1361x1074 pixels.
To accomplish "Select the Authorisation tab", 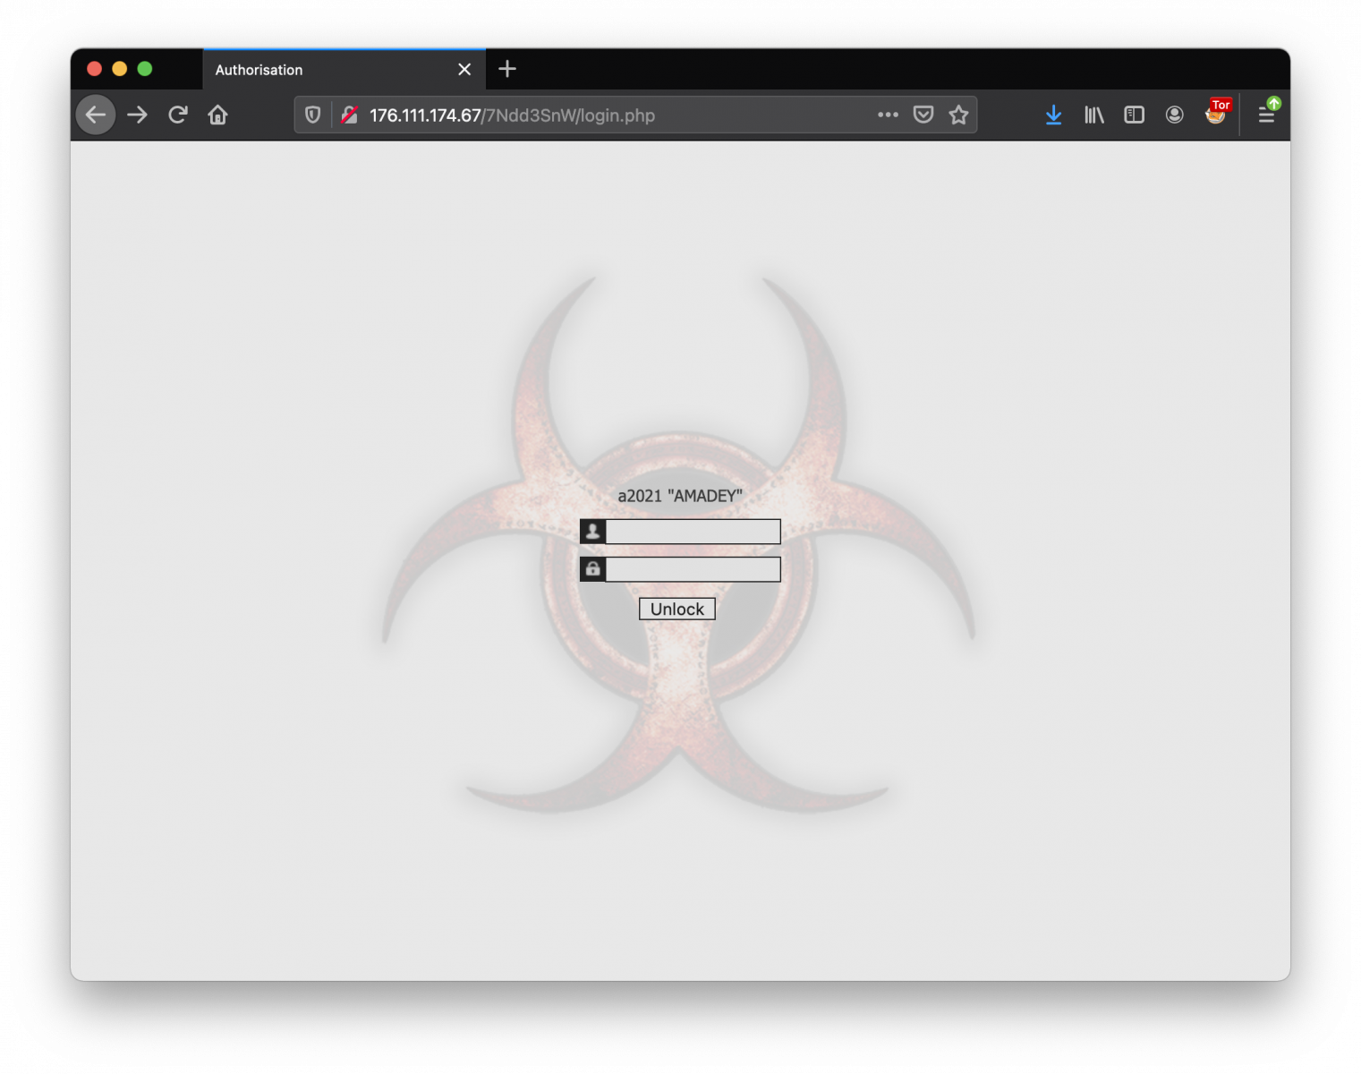I will pos(345,70).
